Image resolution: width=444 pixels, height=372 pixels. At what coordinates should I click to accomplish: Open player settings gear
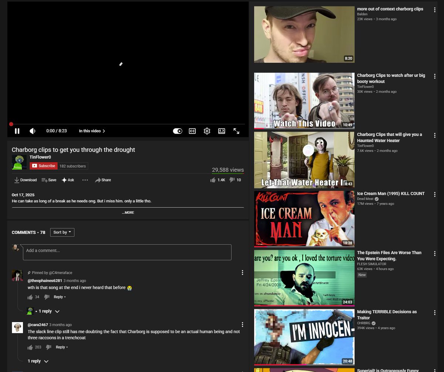click(207, 131)
